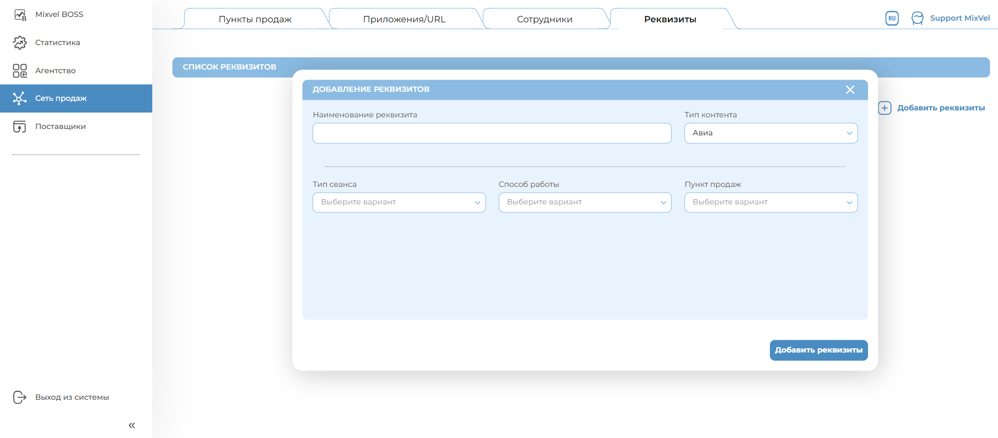This screenshot has width=998, height=438.
Task: Click the Выход из системы logout icon
Action: tap(20, 397)
